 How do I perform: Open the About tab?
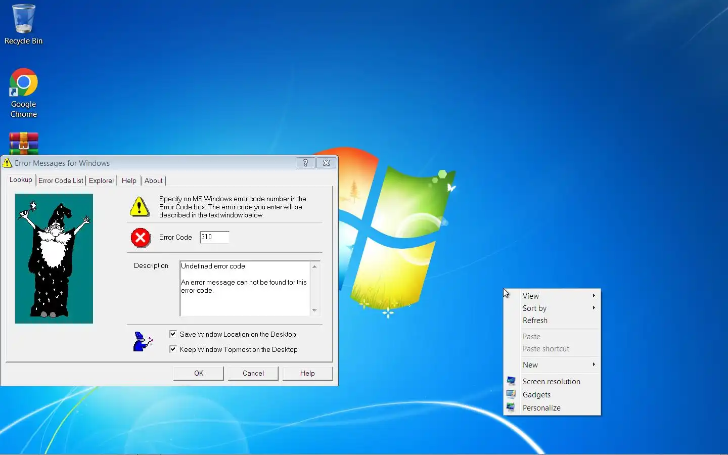tap(154, 180)
